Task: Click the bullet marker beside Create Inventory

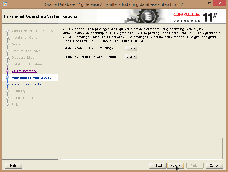Action: (7, 71)
